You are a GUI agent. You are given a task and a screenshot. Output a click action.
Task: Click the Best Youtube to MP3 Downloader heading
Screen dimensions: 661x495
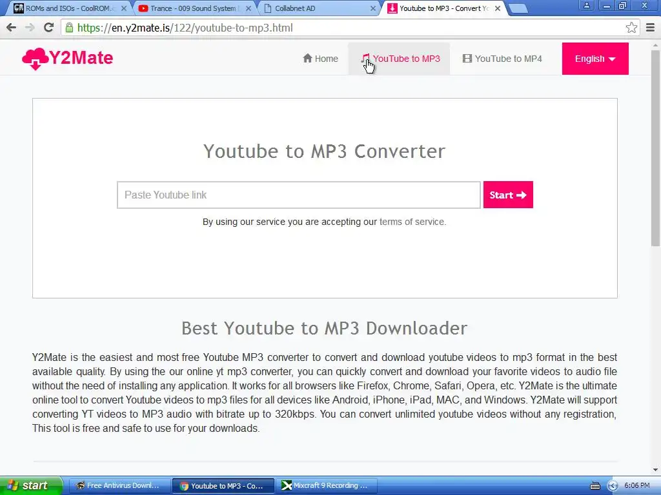pyautogui.click(x=324, y=328)
